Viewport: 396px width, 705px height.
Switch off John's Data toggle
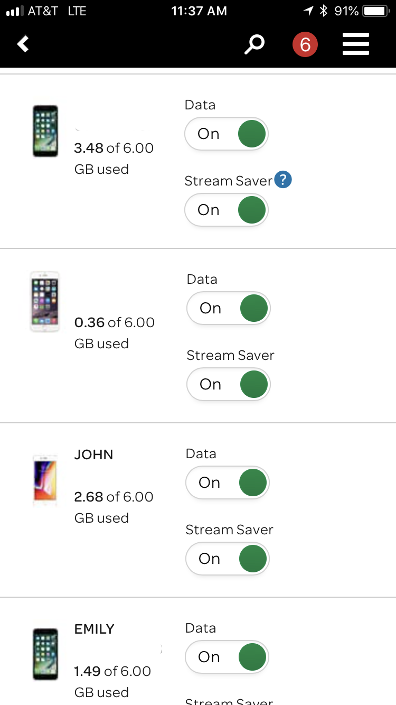[228, 483]
